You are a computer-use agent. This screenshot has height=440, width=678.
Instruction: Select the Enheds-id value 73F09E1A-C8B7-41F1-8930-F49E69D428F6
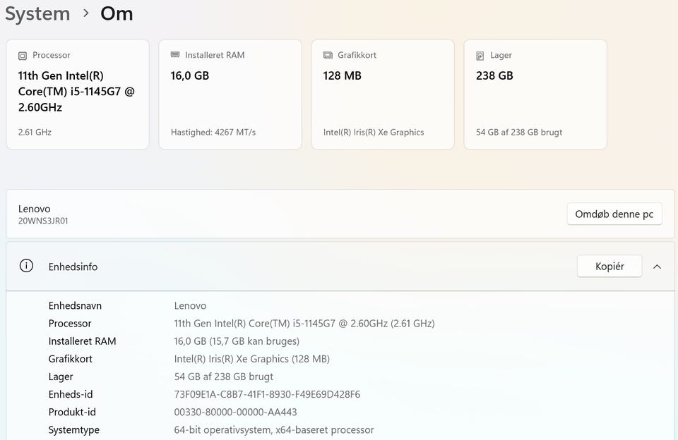pyautogui.click(x=267, y=394)
